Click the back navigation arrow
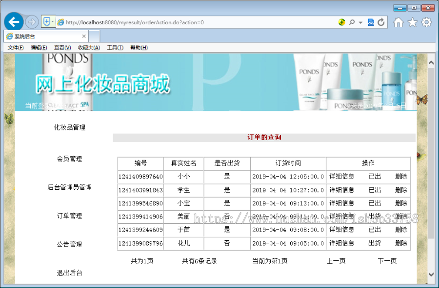This screenshot has width=439, height=288. tap(14, 21)
